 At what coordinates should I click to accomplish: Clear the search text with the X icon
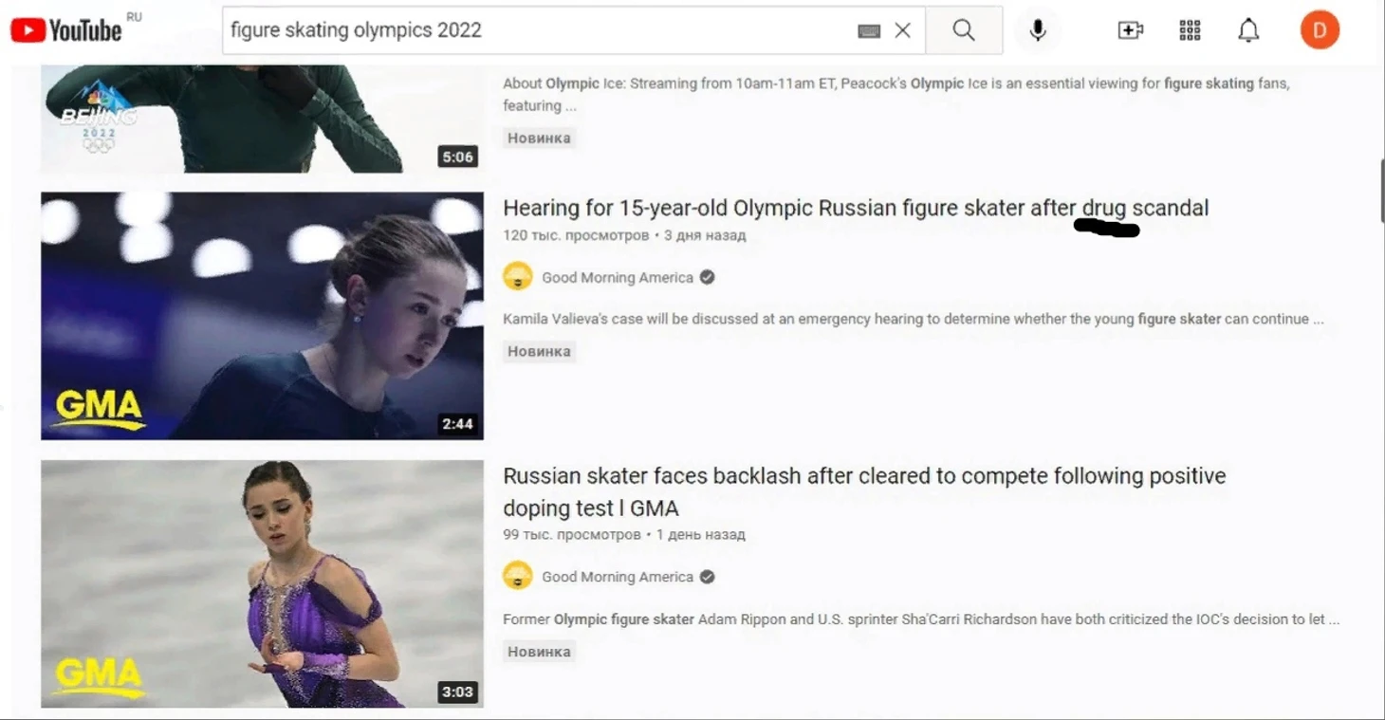[903, 30]
